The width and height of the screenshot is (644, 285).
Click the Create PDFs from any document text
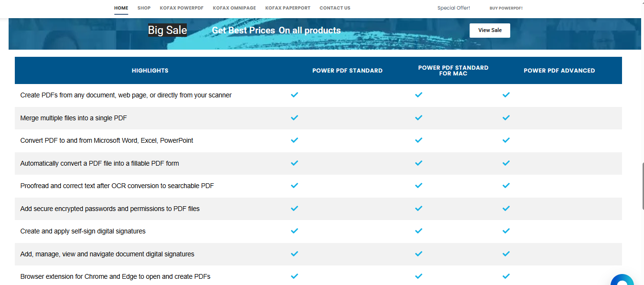point(126,95)
